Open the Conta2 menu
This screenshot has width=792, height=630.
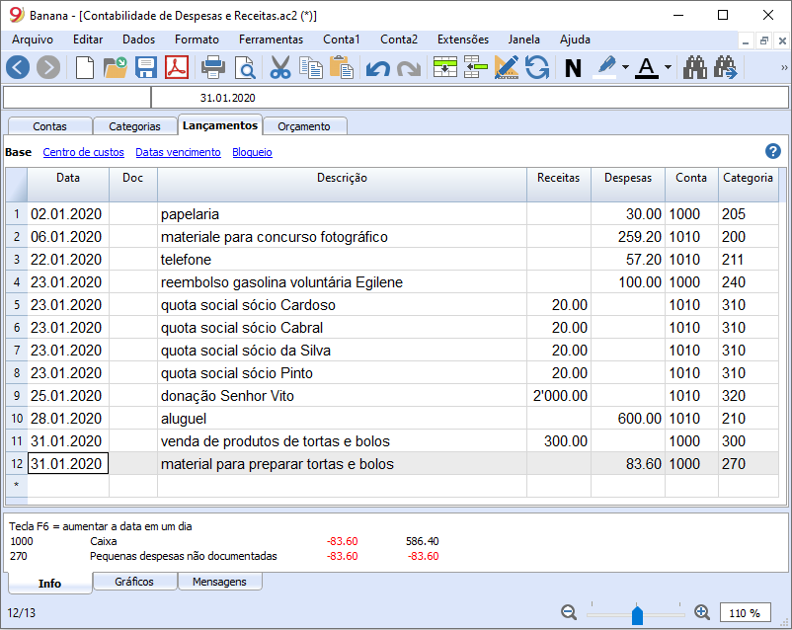(399, 39)
